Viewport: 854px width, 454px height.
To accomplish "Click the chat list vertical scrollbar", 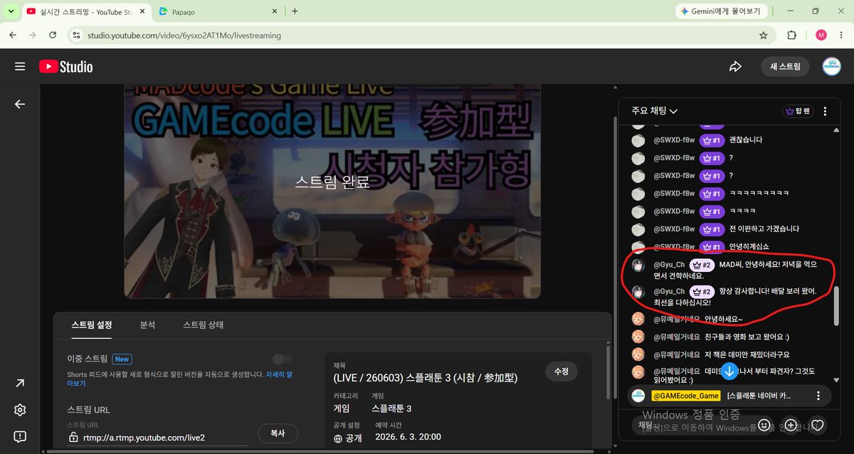I will (837, 306).
